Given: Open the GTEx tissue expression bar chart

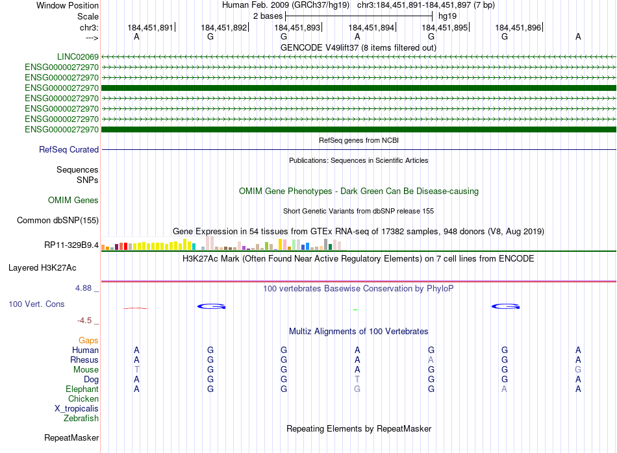Looking at the screenshot, I should [224, 243].
